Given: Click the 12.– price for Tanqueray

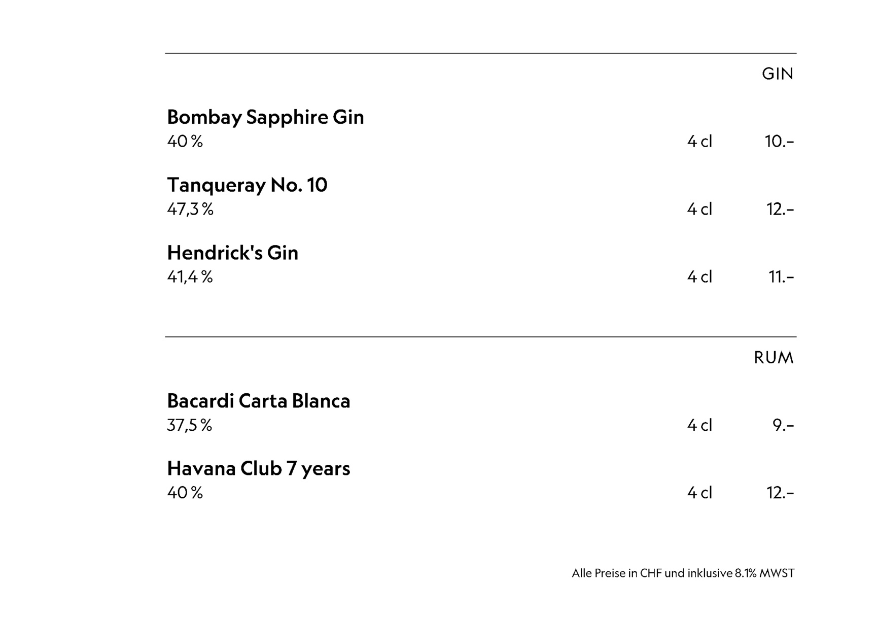Looking at the screenshot, I should [780, 209].
